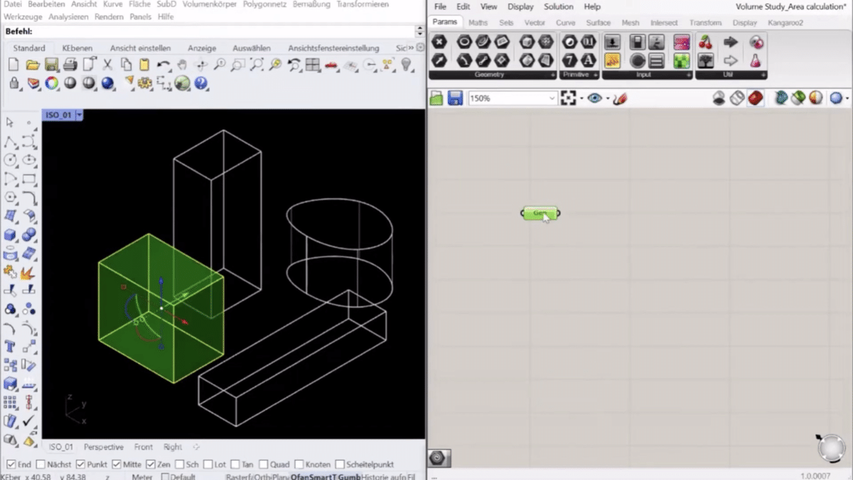This screenshot has width=853, height=480.
Task: Click the red shaded preview icon in Grasshopper
Action: tap(755, 98)
